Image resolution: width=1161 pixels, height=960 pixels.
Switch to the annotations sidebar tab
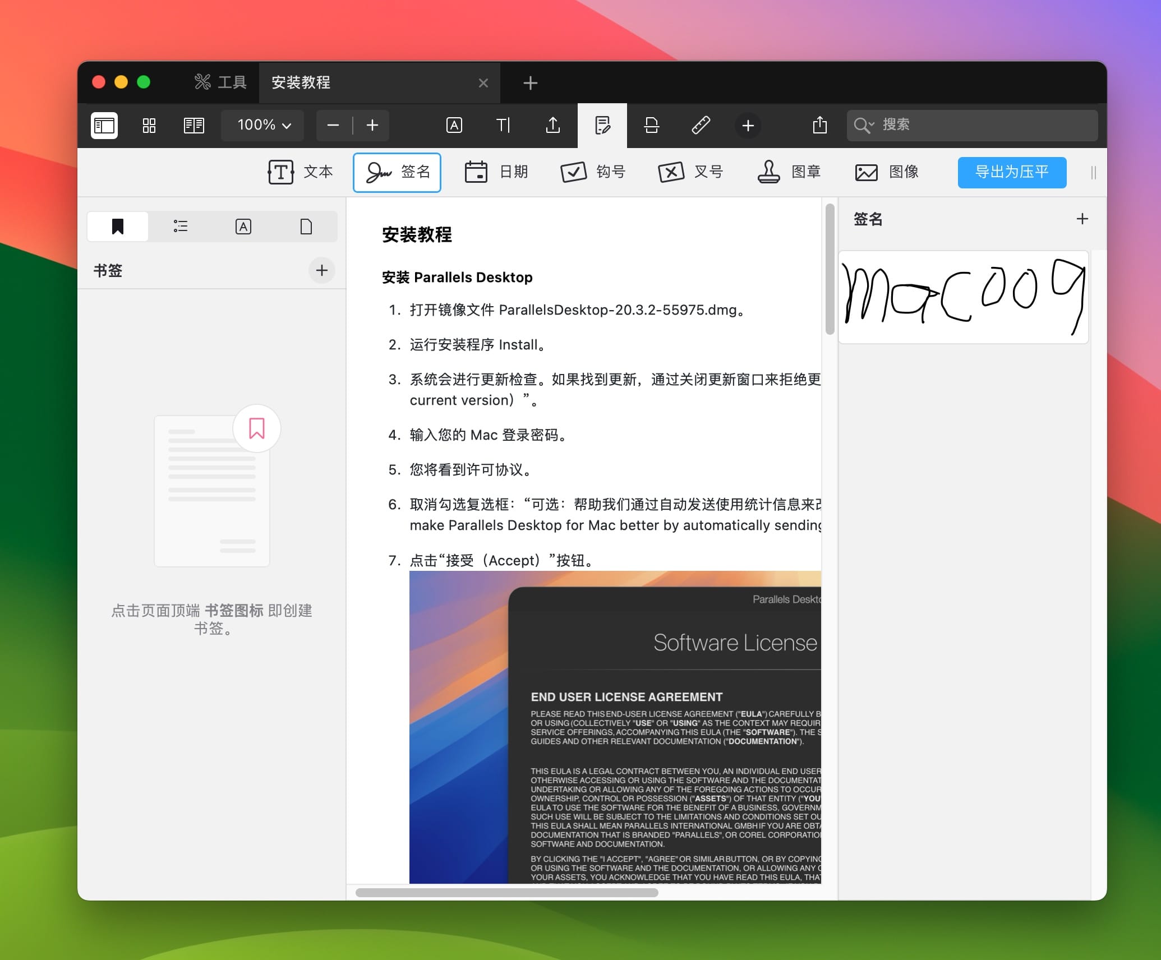pos(243,227)
